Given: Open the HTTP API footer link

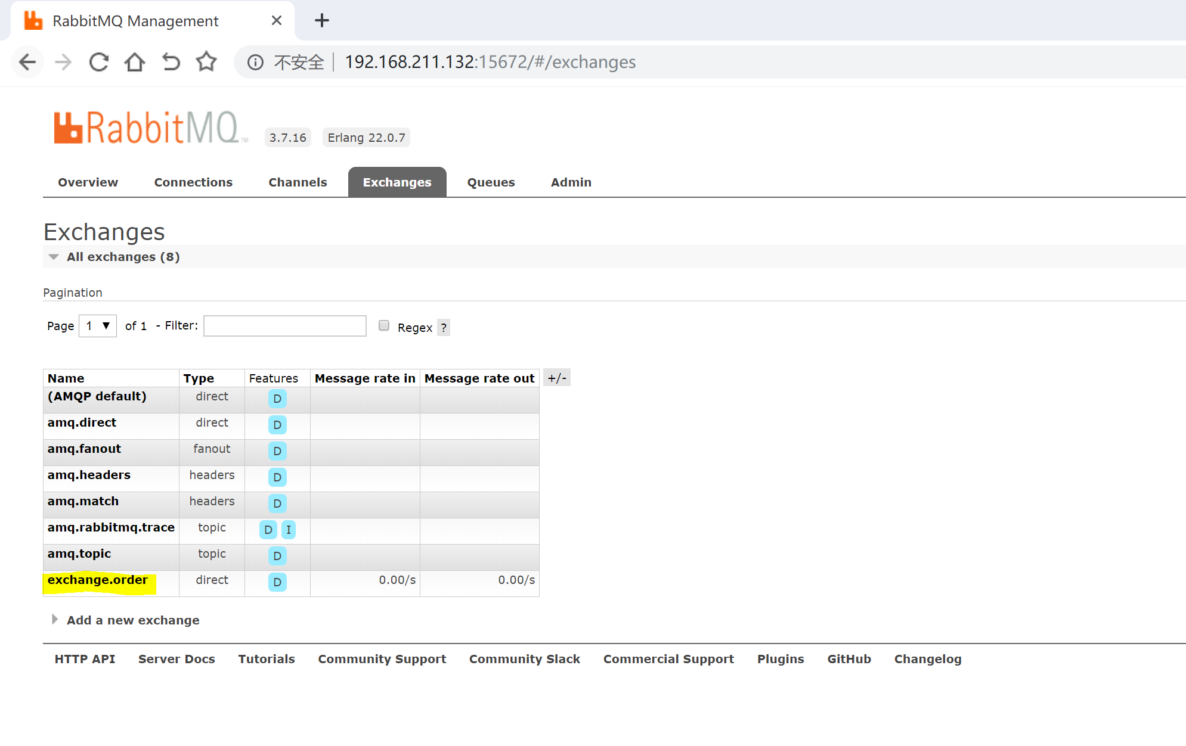Looking at the screenshot, I should coord(85,659).
